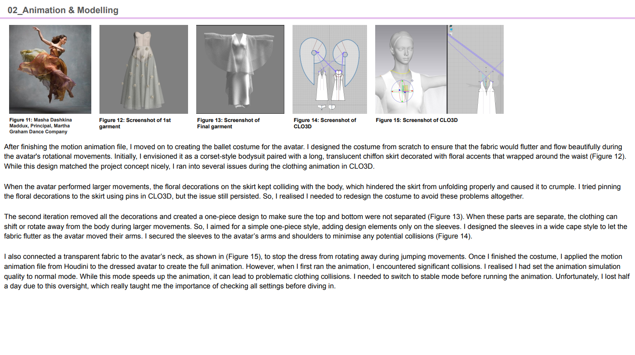Click the "(Figure 12)" reference in the first paragraph
635x355 pixels.
point(609,156)
